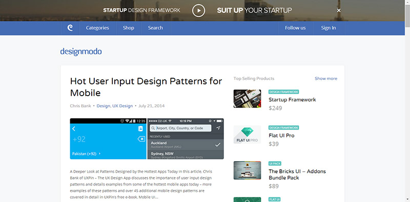This screenshot has height=202, width=410.
Task: Open the Shop menu item
Action: (129, 28)
